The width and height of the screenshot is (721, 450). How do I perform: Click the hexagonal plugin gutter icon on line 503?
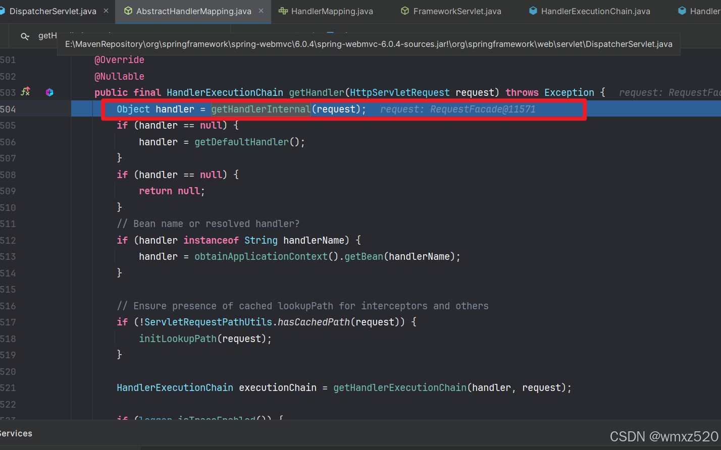tap(49, 92)
